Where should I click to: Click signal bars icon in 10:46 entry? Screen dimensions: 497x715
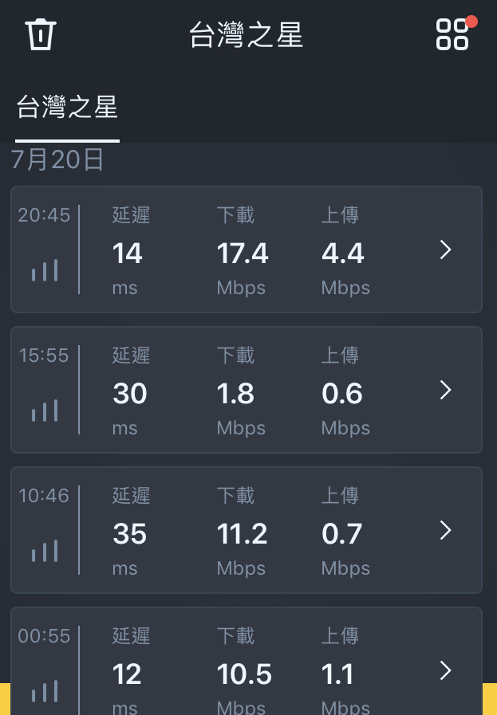[x=45, y=550]
